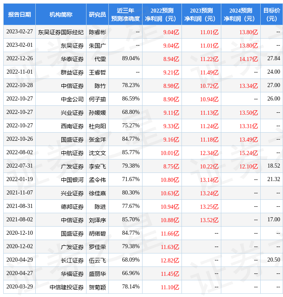Click researcher name 陈睿彬

[x=97, y=32]
